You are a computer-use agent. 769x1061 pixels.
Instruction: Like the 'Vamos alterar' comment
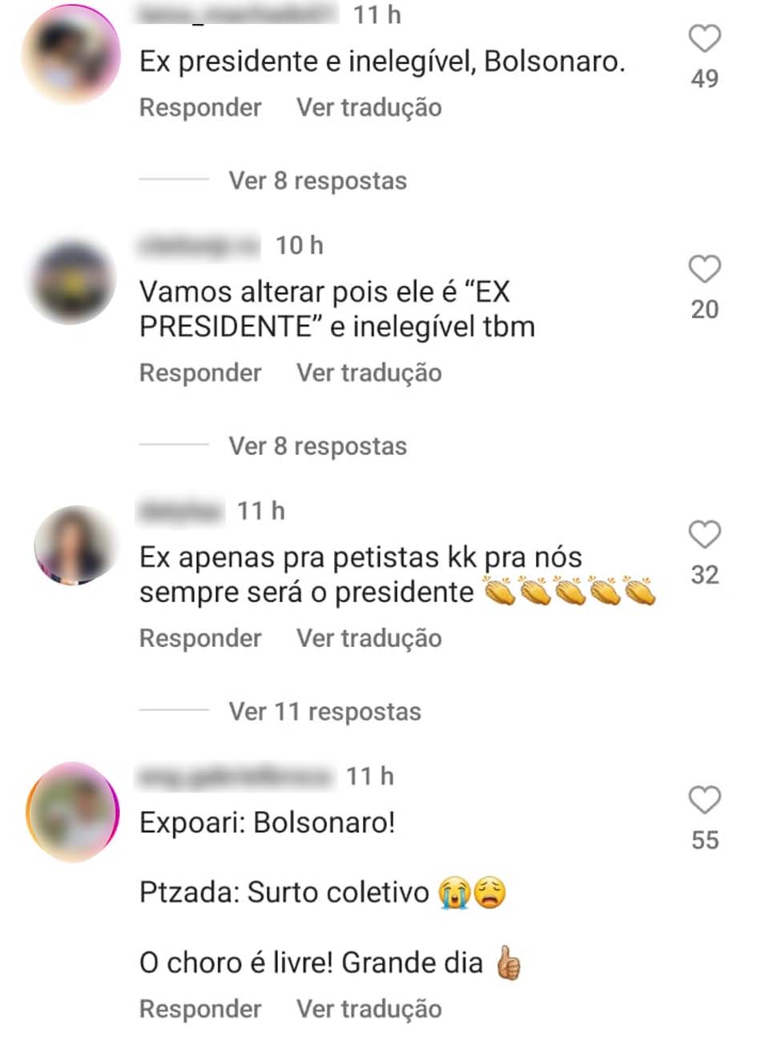click(705, 269)
